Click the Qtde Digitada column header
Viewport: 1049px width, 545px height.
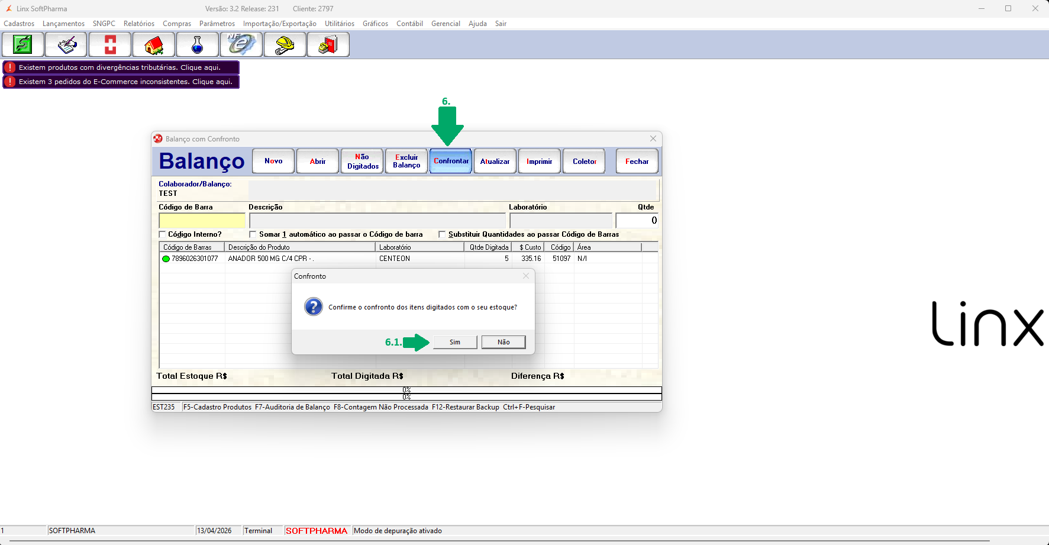click(x=488, y=247)
